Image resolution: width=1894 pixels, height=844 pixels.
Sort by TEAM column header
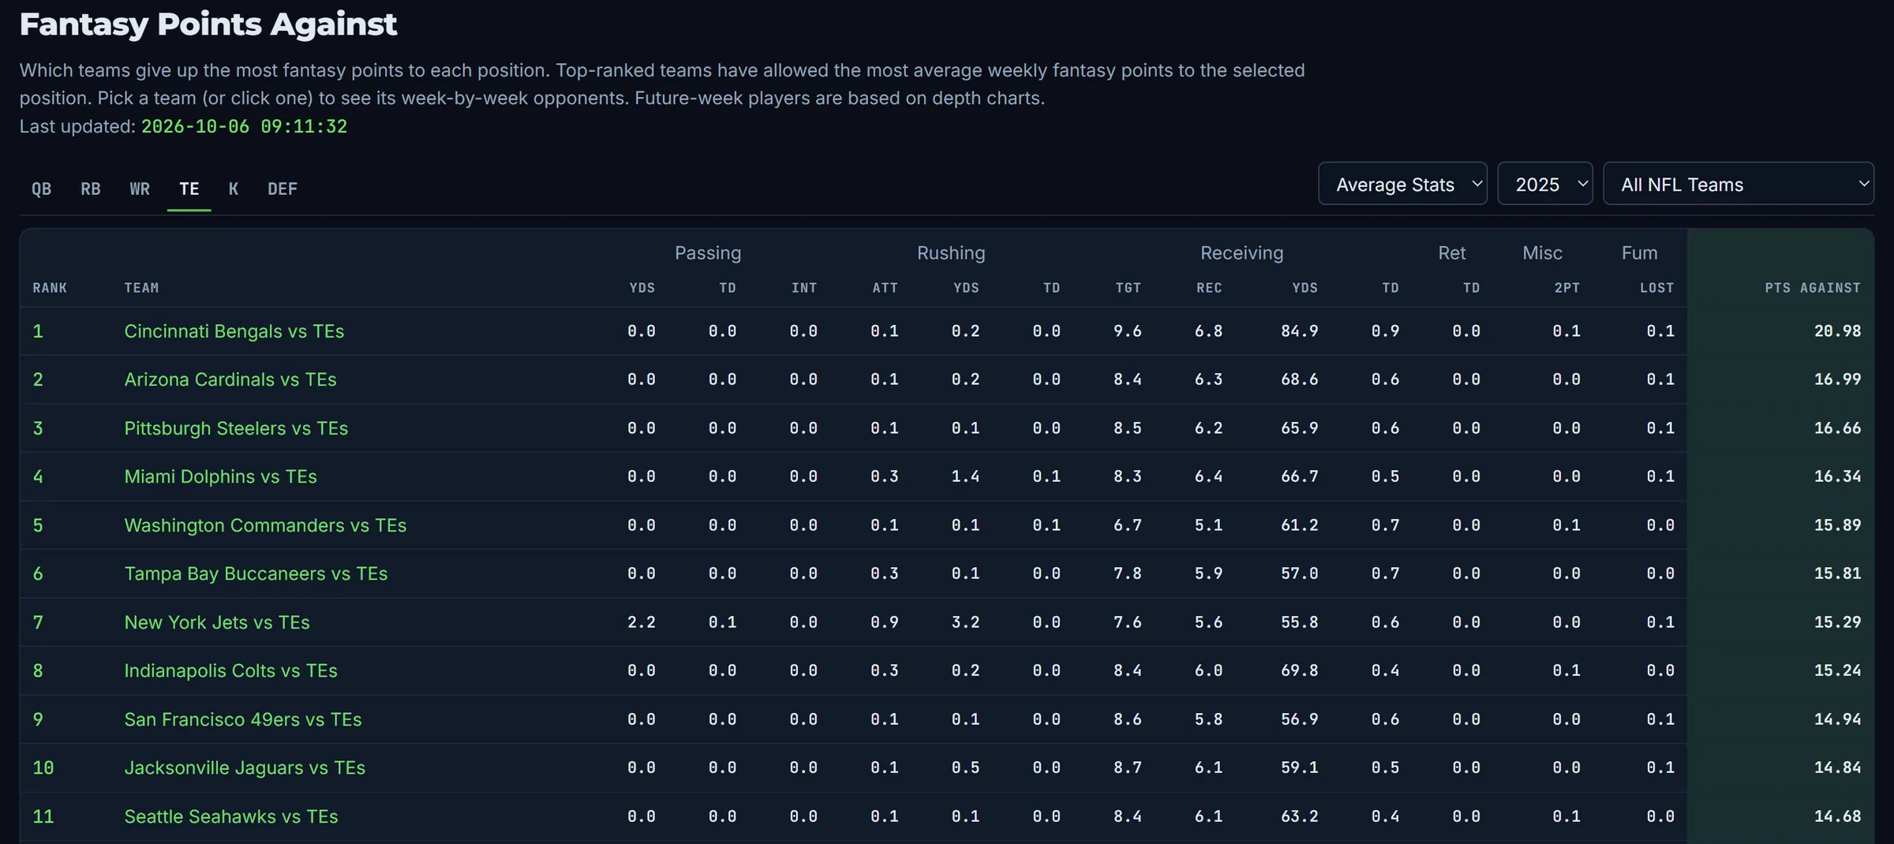pyautogui.click(x=142, y=288)
